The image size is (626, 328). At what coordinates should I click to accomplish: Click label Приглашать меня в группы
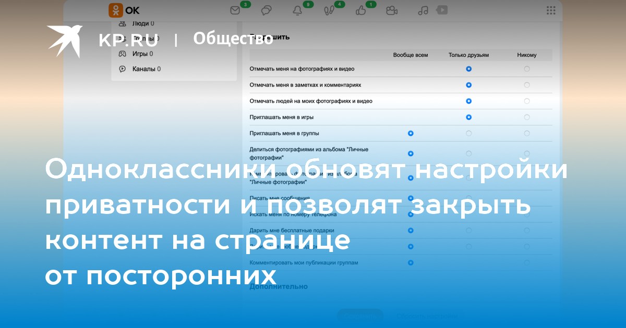click(284, 133)
